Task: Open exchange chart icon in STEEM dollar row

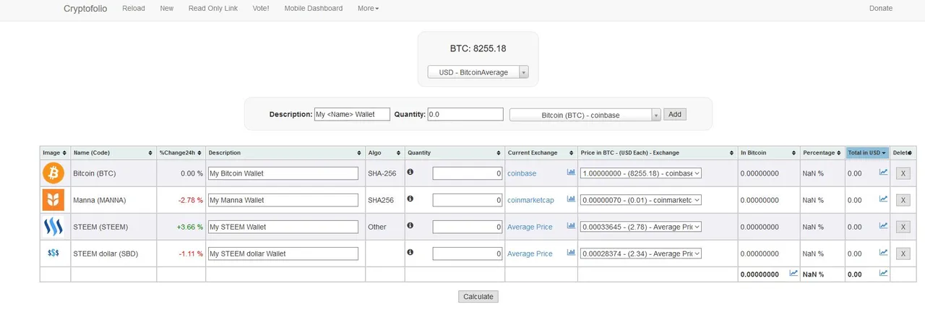Action: tap(571, 252)
